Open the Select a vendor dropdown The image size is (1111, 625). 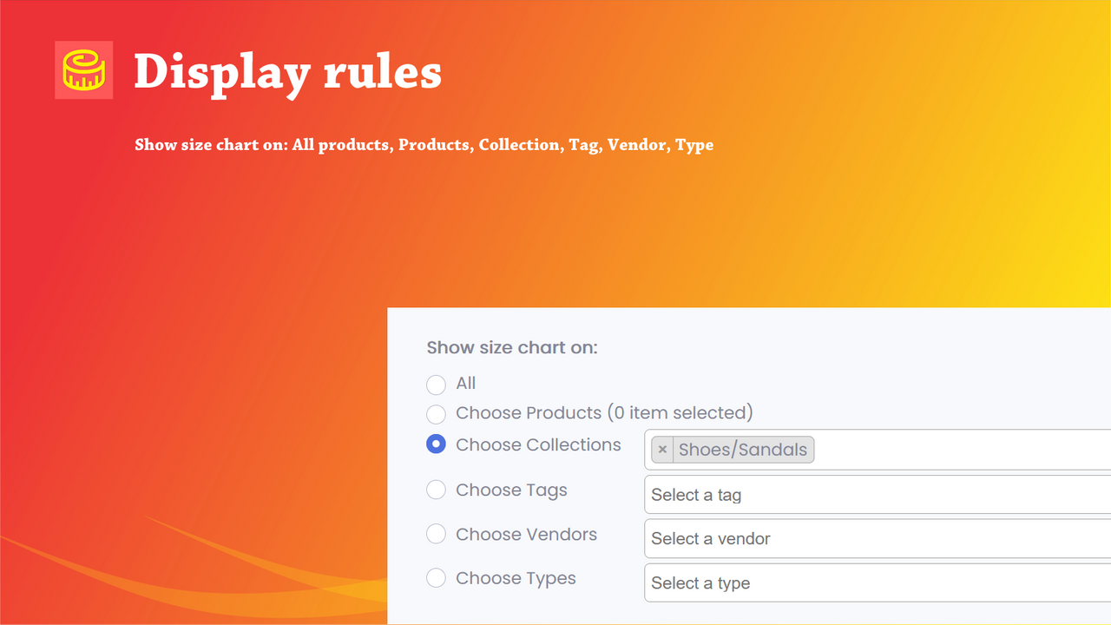[x=878, y=539]
